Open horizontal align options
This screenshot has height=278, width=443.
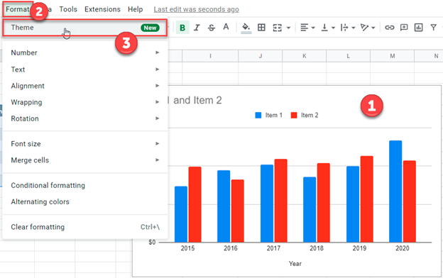pos(305,28)
